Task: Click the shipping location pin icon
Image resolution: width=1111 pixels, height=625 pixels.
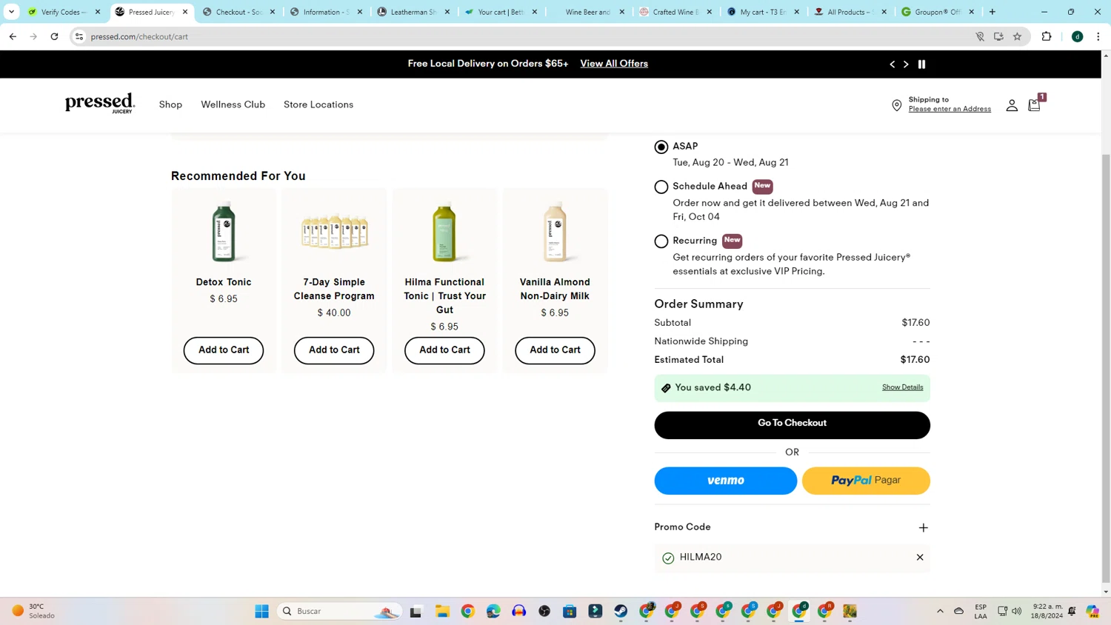Action: [x=896, y=106]
